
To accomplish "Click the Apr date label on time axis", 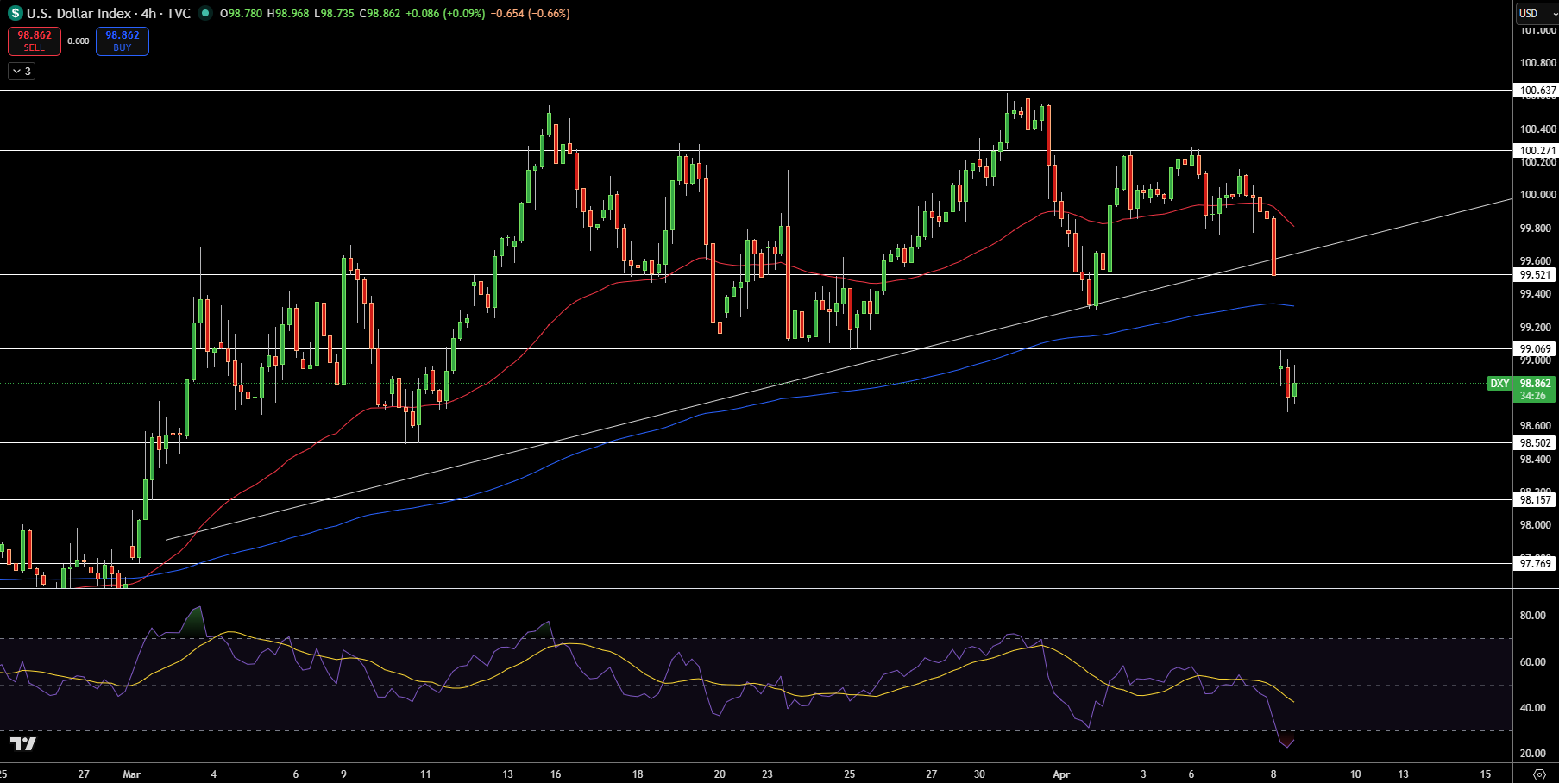I will [1061, 774].
